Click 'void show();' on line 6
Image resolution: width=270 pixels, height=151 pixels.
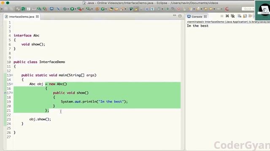tap(33, 44)
